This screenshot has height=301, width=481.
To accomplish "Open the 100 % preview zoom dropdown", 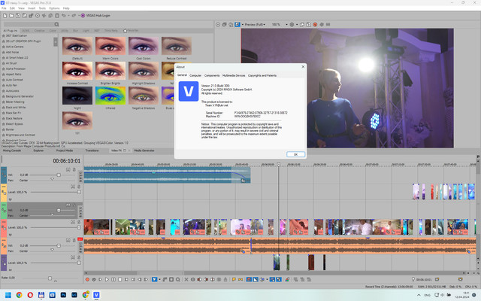I will point(286,24).
